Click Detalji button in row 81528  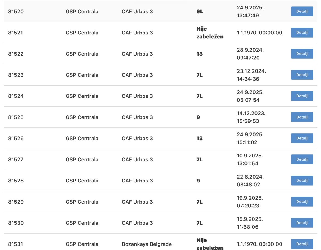pos(302,181)
